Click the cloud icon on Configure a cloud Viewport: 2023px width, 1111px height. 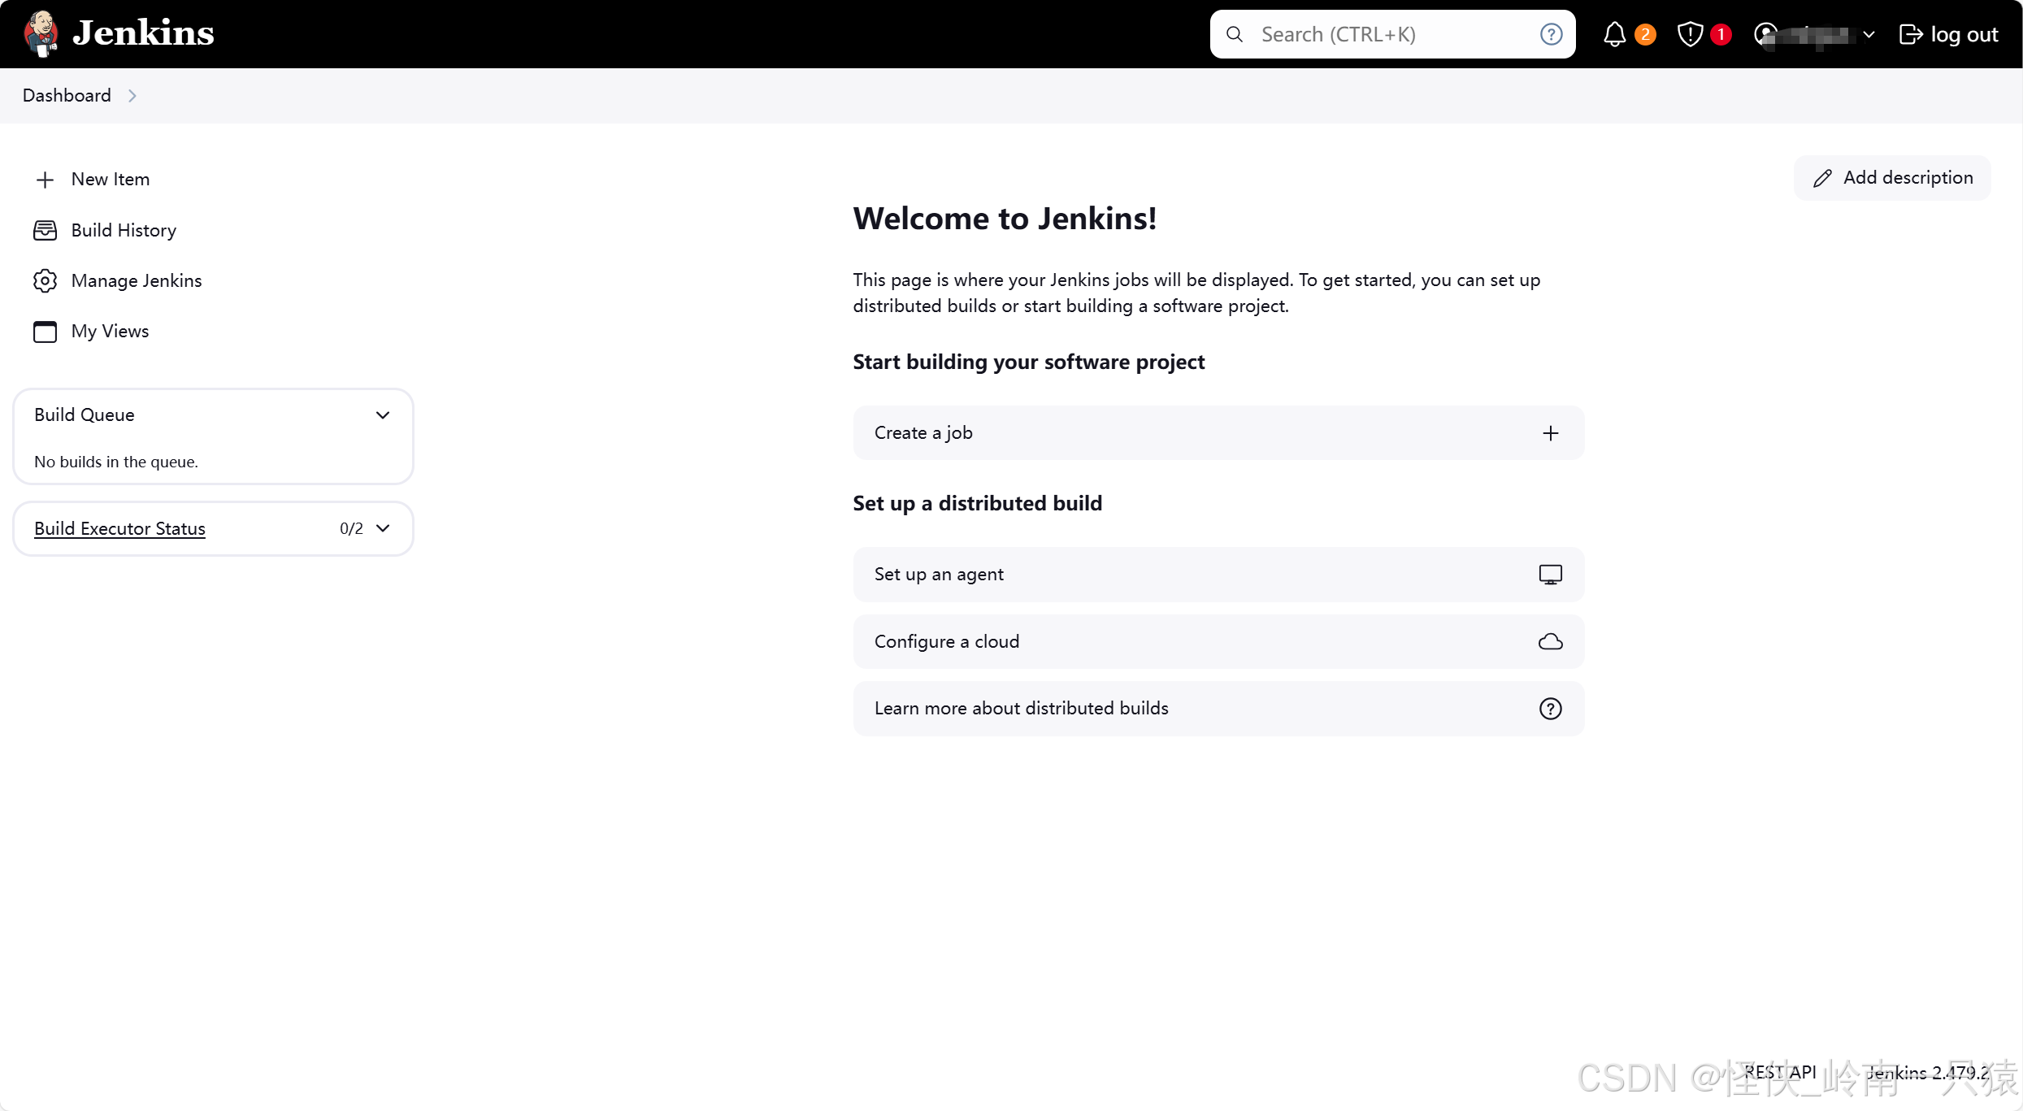coord(1550,642)
